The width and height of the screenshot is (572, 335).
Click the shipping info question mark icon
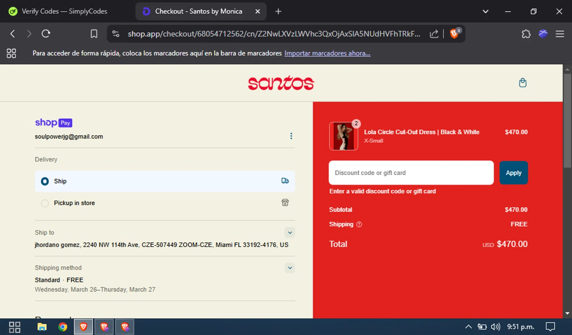[x=359, y=224]
